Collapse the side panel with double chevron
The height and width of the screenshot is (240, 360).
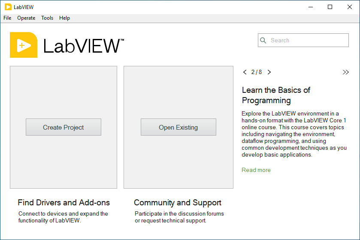pos(345,72)
